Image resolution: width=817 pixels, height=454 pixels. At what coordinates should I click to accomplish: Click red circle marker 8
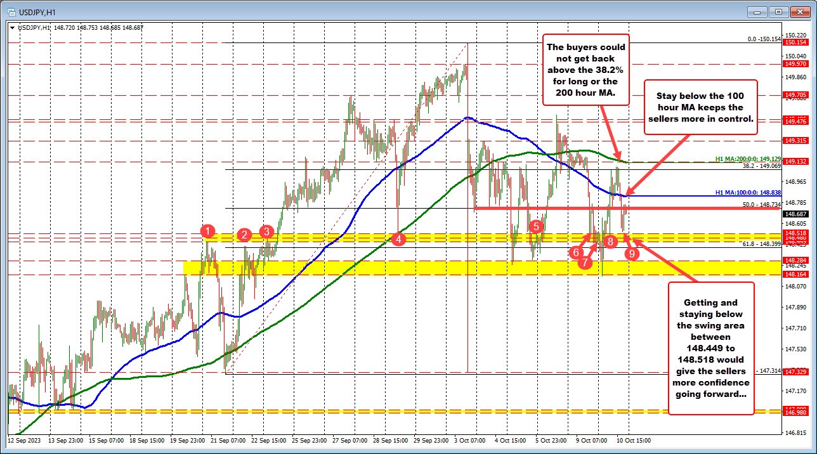tap(610, 242)
